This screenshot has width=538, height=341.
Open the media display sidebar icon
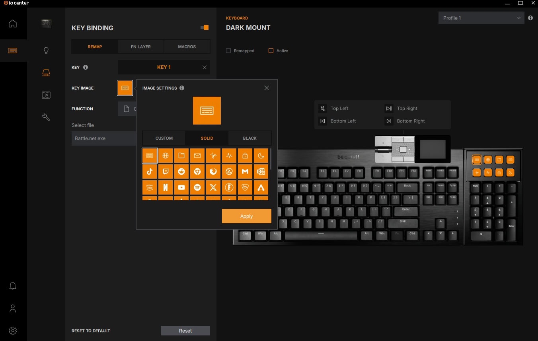pyautogui.click(x=46, y=95)
